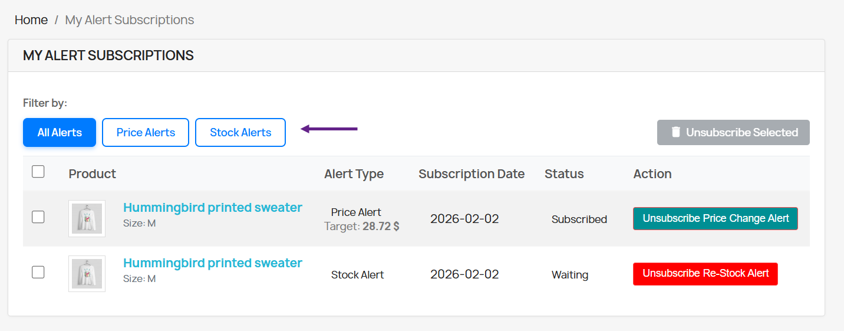This screenshot has height=331, width=844.
Task: Click the Product column header
Action: coord(93,174)
